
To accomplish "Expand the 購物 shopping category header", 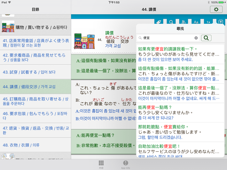I will 35,28.
